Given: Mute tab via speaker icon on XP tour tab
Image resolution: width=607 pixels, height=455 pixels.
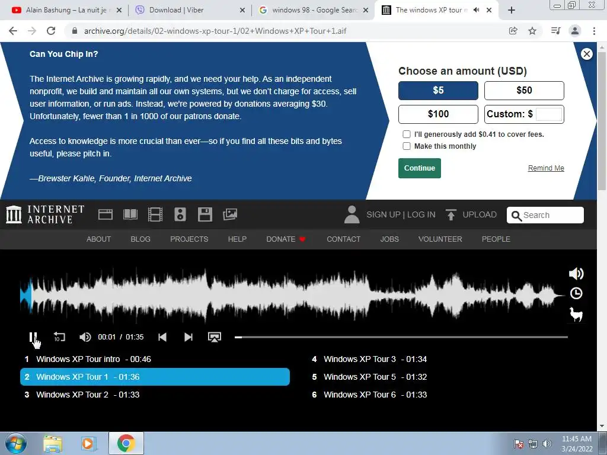Looking at the screenshot, I should click(x=476, y=10).
